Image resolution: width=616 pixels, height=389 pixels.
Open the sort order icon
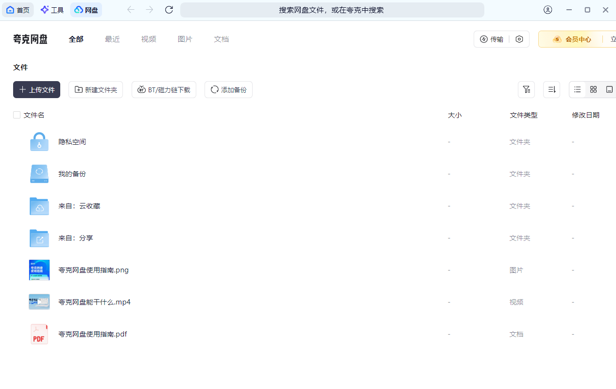pyautogui.click(x=551, y=90)
